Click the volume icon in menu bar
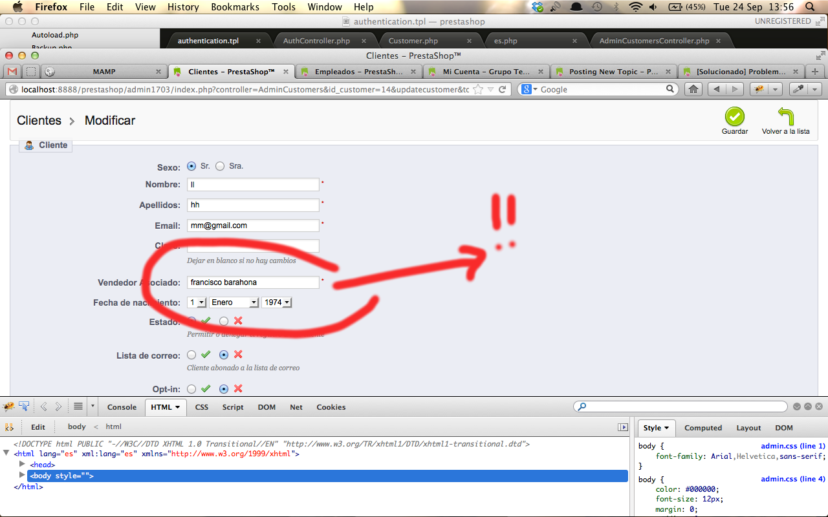This screenshot has height=517, width=828. (x=653, y=7)
